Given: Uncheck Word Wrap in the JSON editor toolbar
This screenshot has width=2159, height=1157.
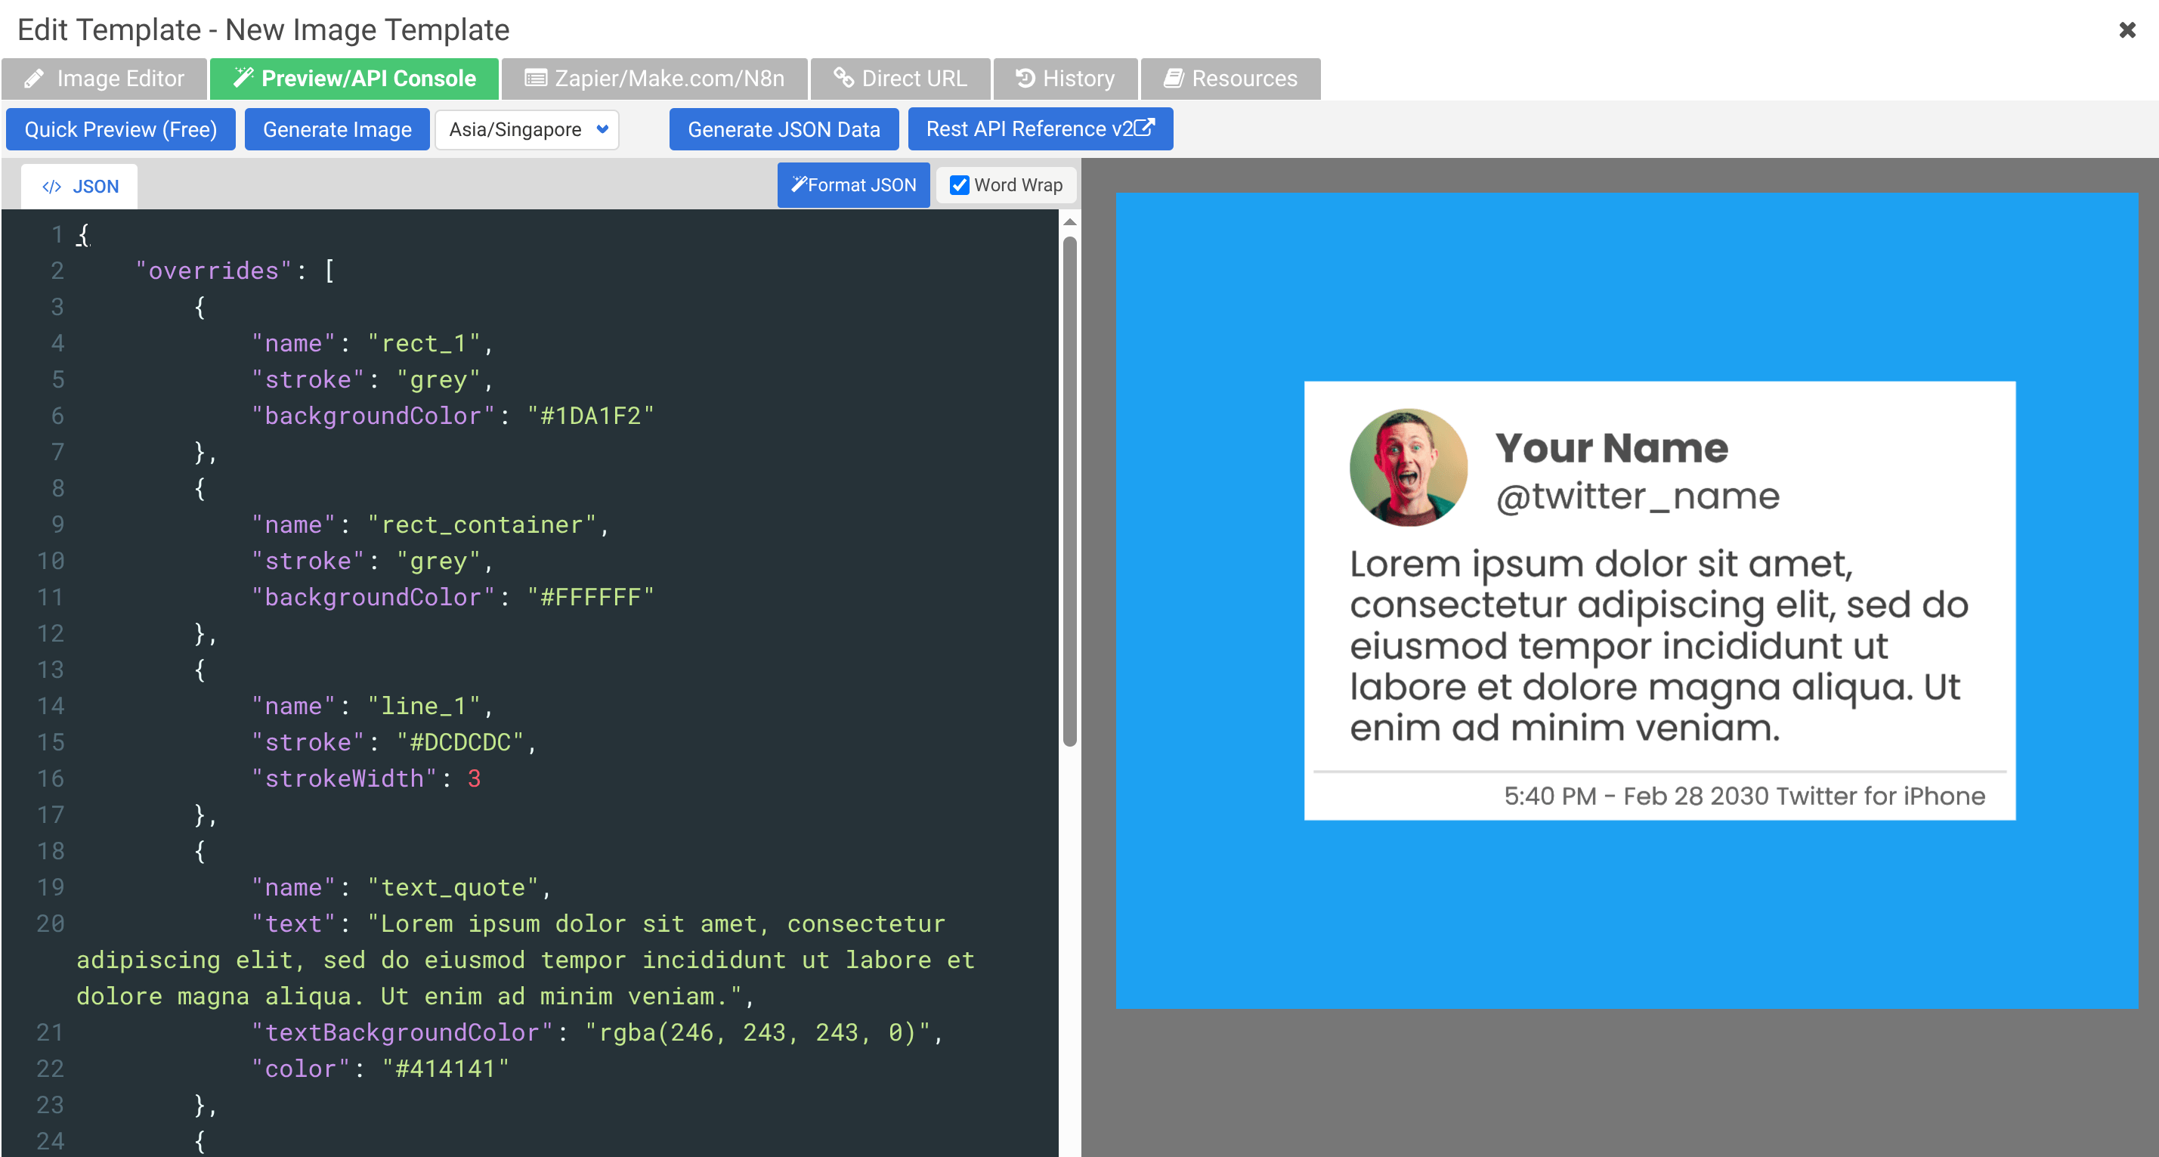Looking at the screenshot, I should pos(958,184).
